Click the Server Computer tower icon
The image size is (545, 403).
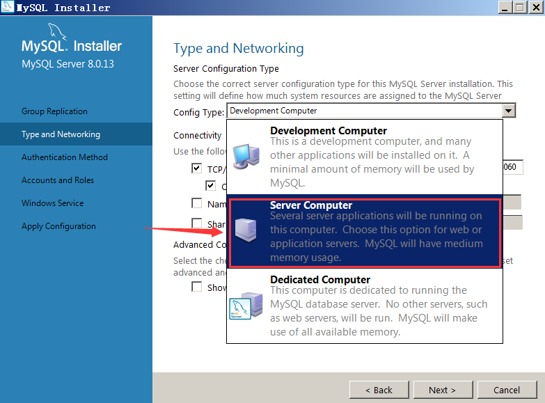(x=246, y=230)
